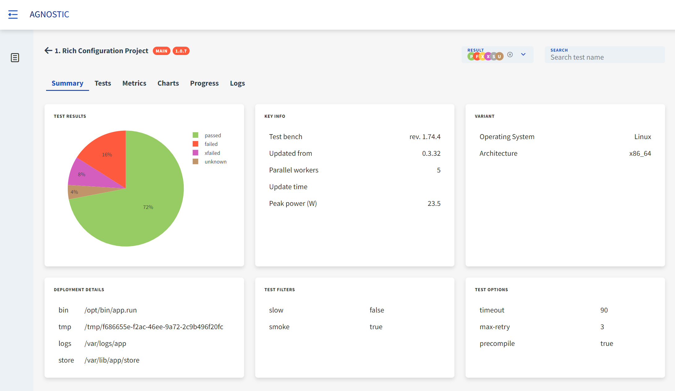This screenshot has height=391, width=675.
Task: Toggle the failed legend entry in the pie chart
Action: click(211, 144)
